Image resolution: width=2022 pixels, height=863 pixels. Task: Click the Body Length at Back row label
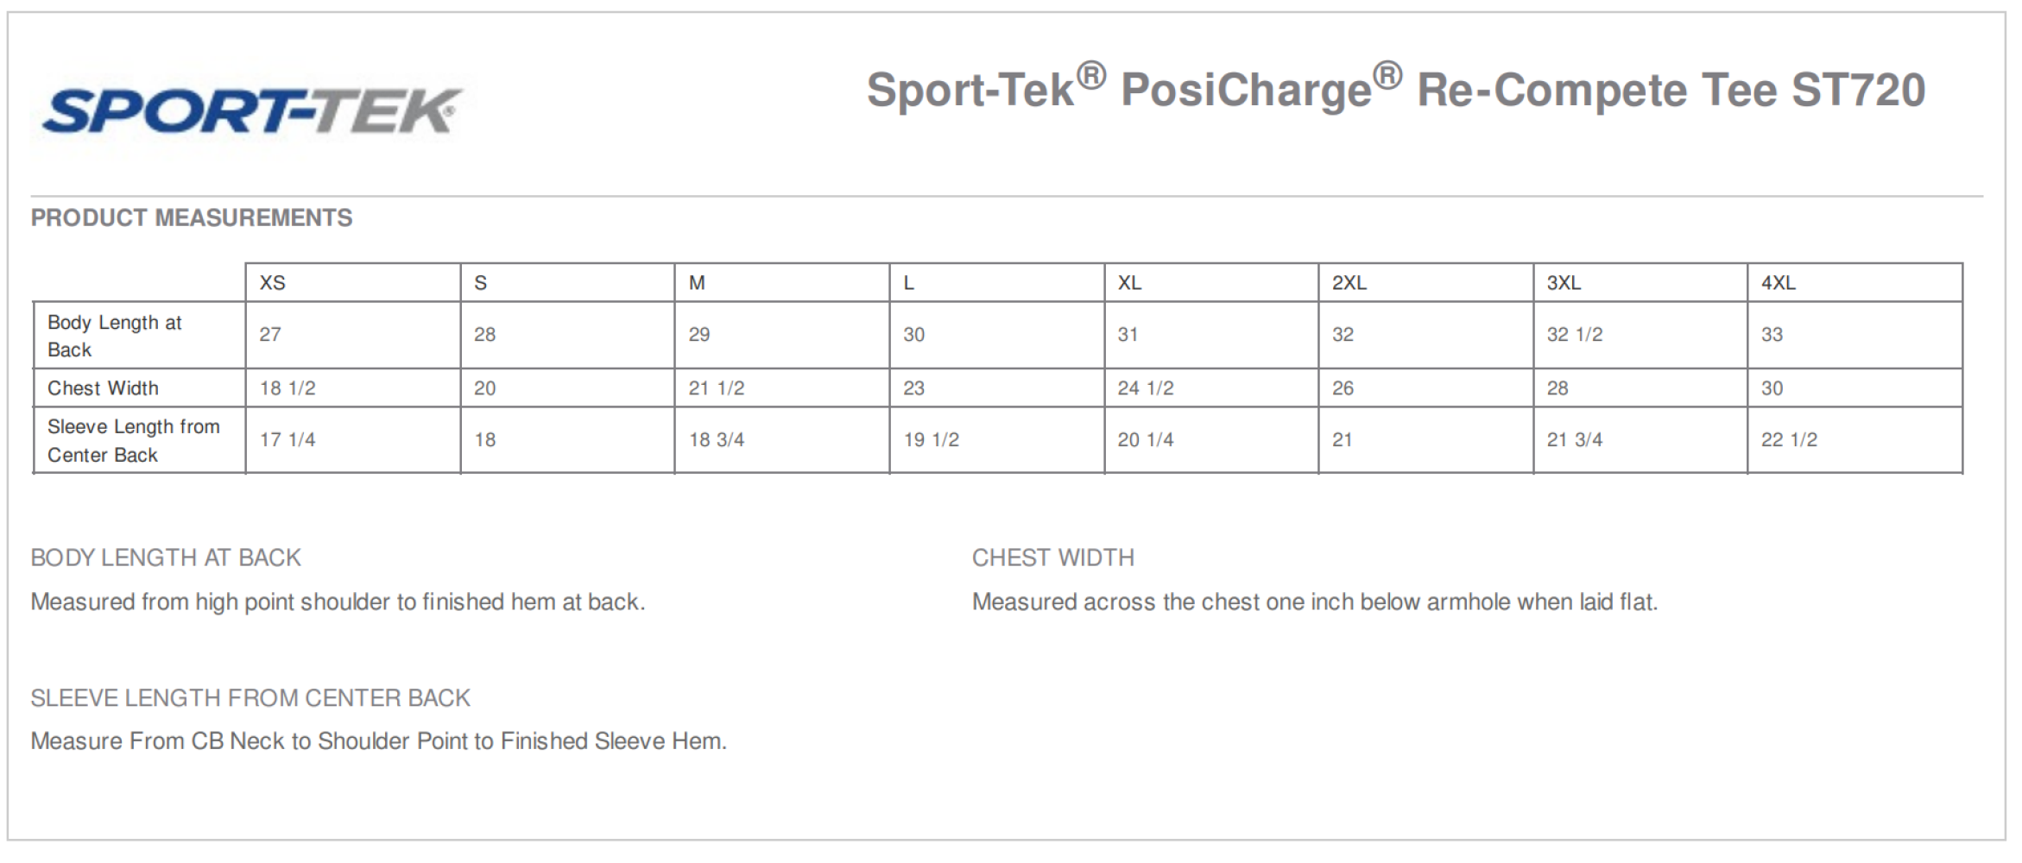coord(115,336)
